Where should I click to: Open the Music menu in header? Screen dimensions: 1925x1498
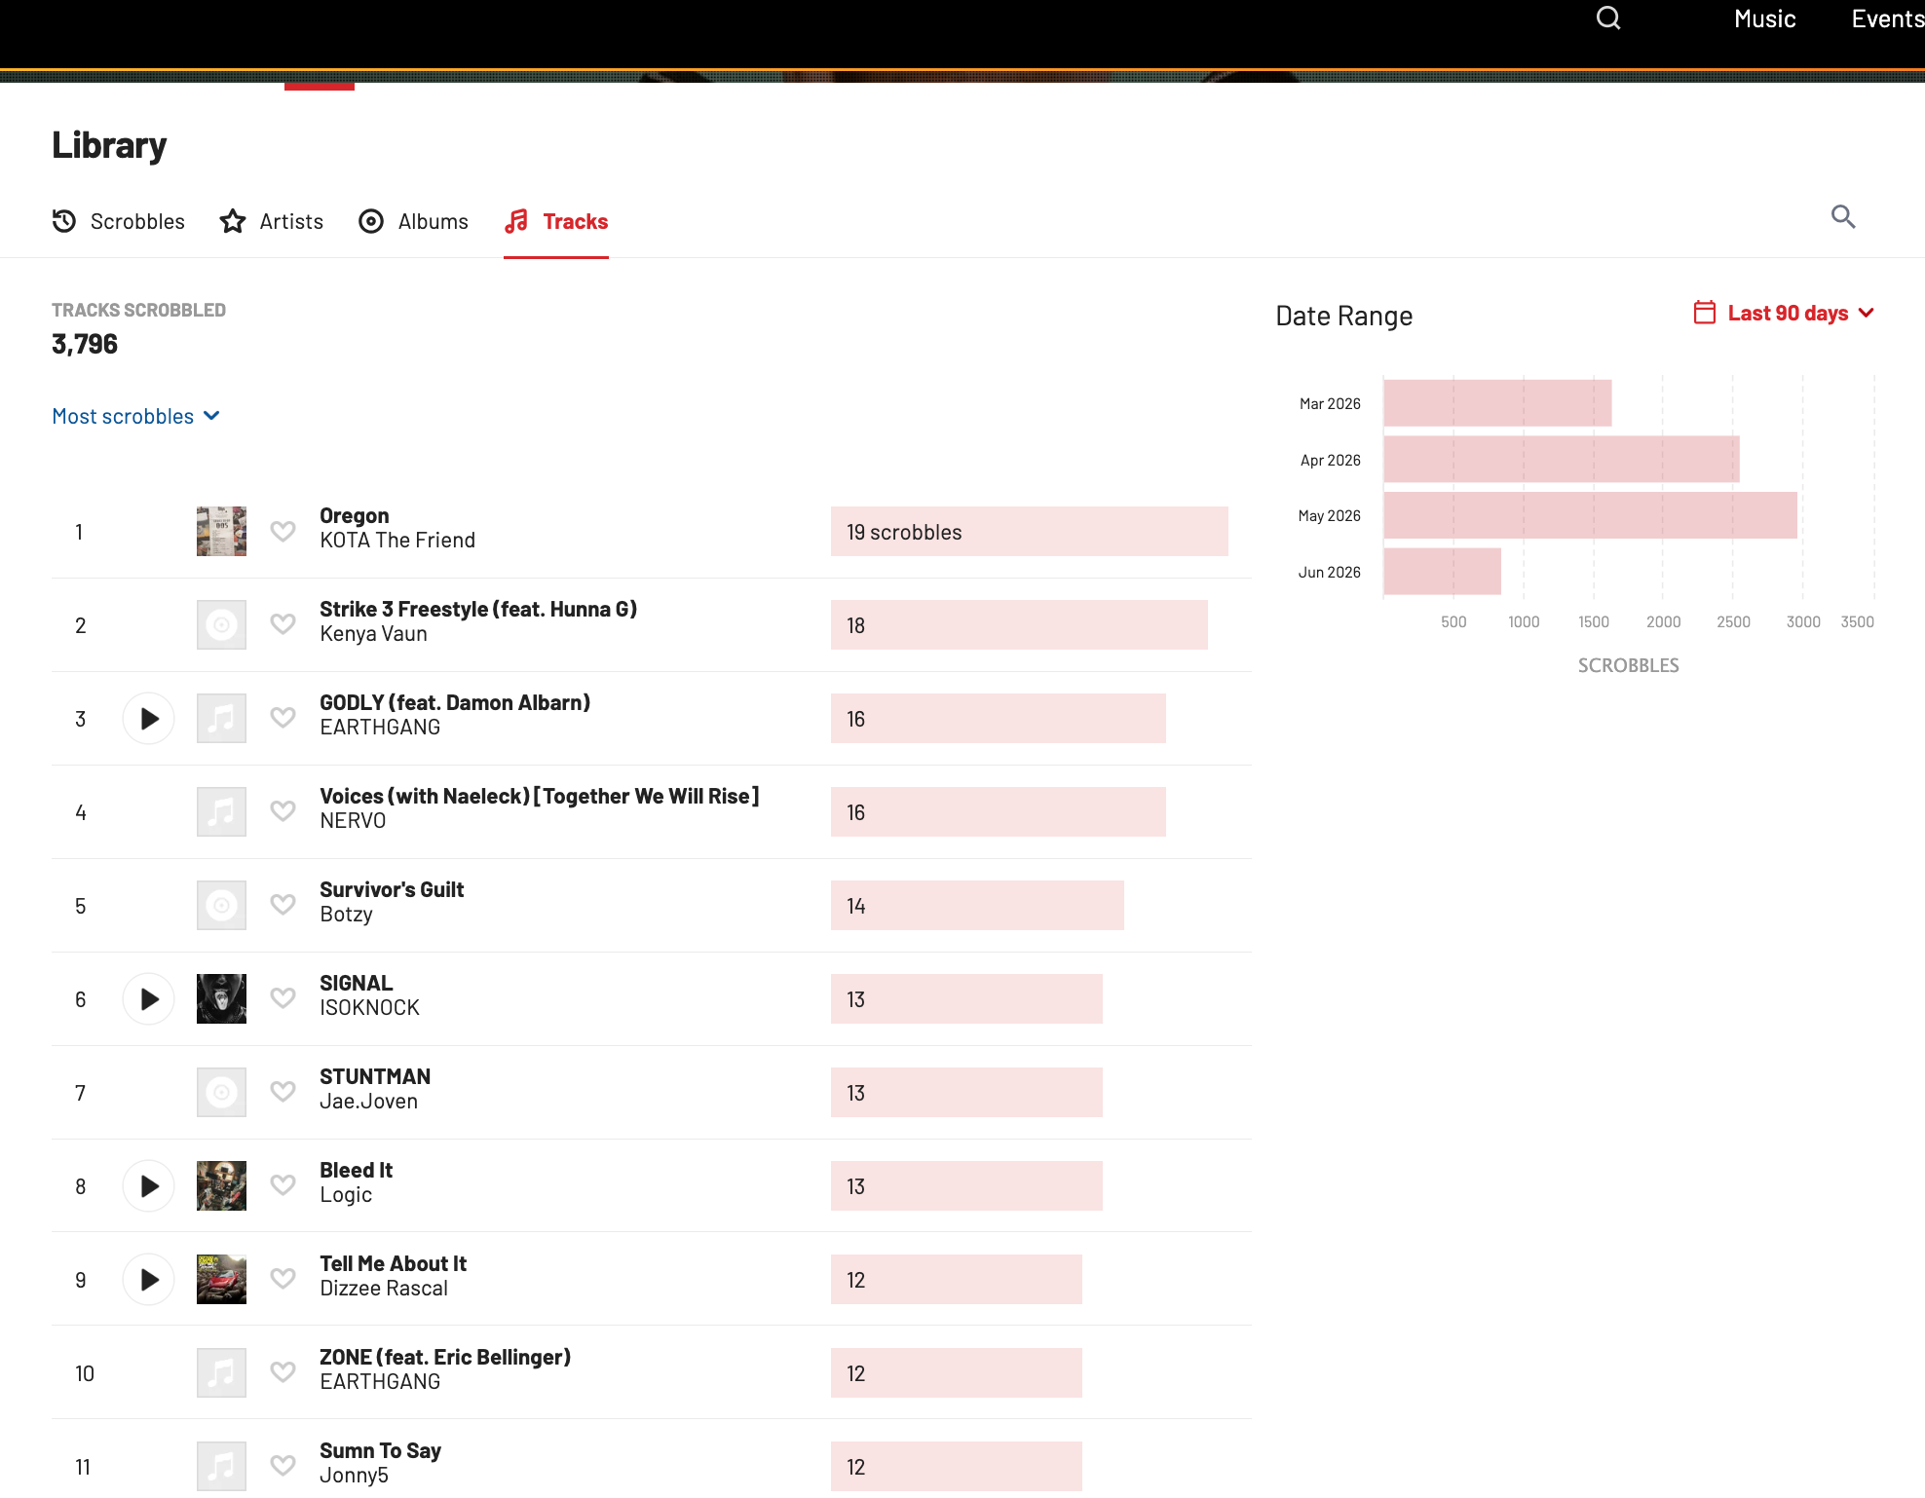[x=1764, y=19]
